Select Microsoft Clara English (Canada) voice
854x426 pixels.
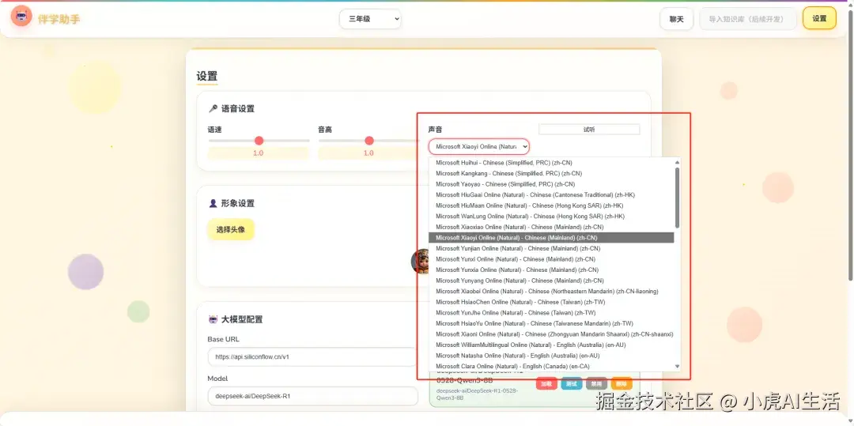(551, 366)
